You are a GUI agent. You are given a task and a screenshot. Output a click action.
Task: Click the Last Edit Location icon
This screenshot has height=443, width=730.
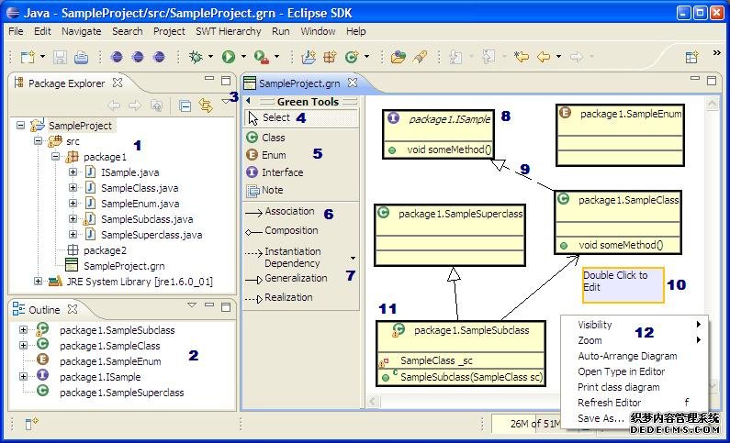pyautogui.click(x=522, y=57)
